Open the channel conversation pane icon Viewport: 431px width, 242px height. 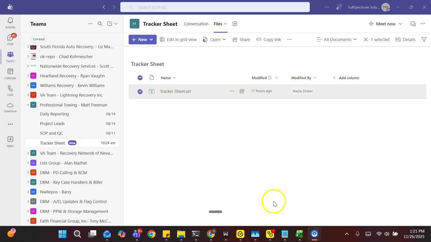[x=413, y=24]
